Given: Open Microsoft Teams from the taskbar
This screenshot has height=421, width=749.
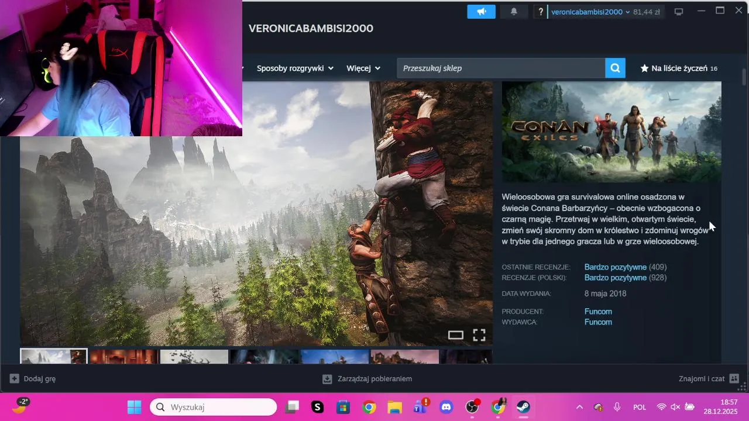Looking at the screenshot, I should pos(421,407).
